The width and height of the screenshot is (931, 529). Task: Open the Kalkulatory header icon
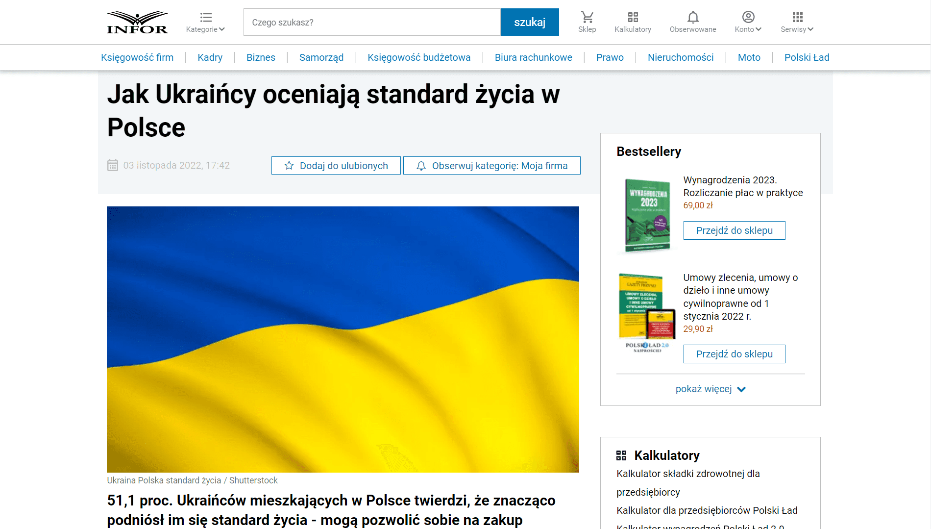[633, 22]
